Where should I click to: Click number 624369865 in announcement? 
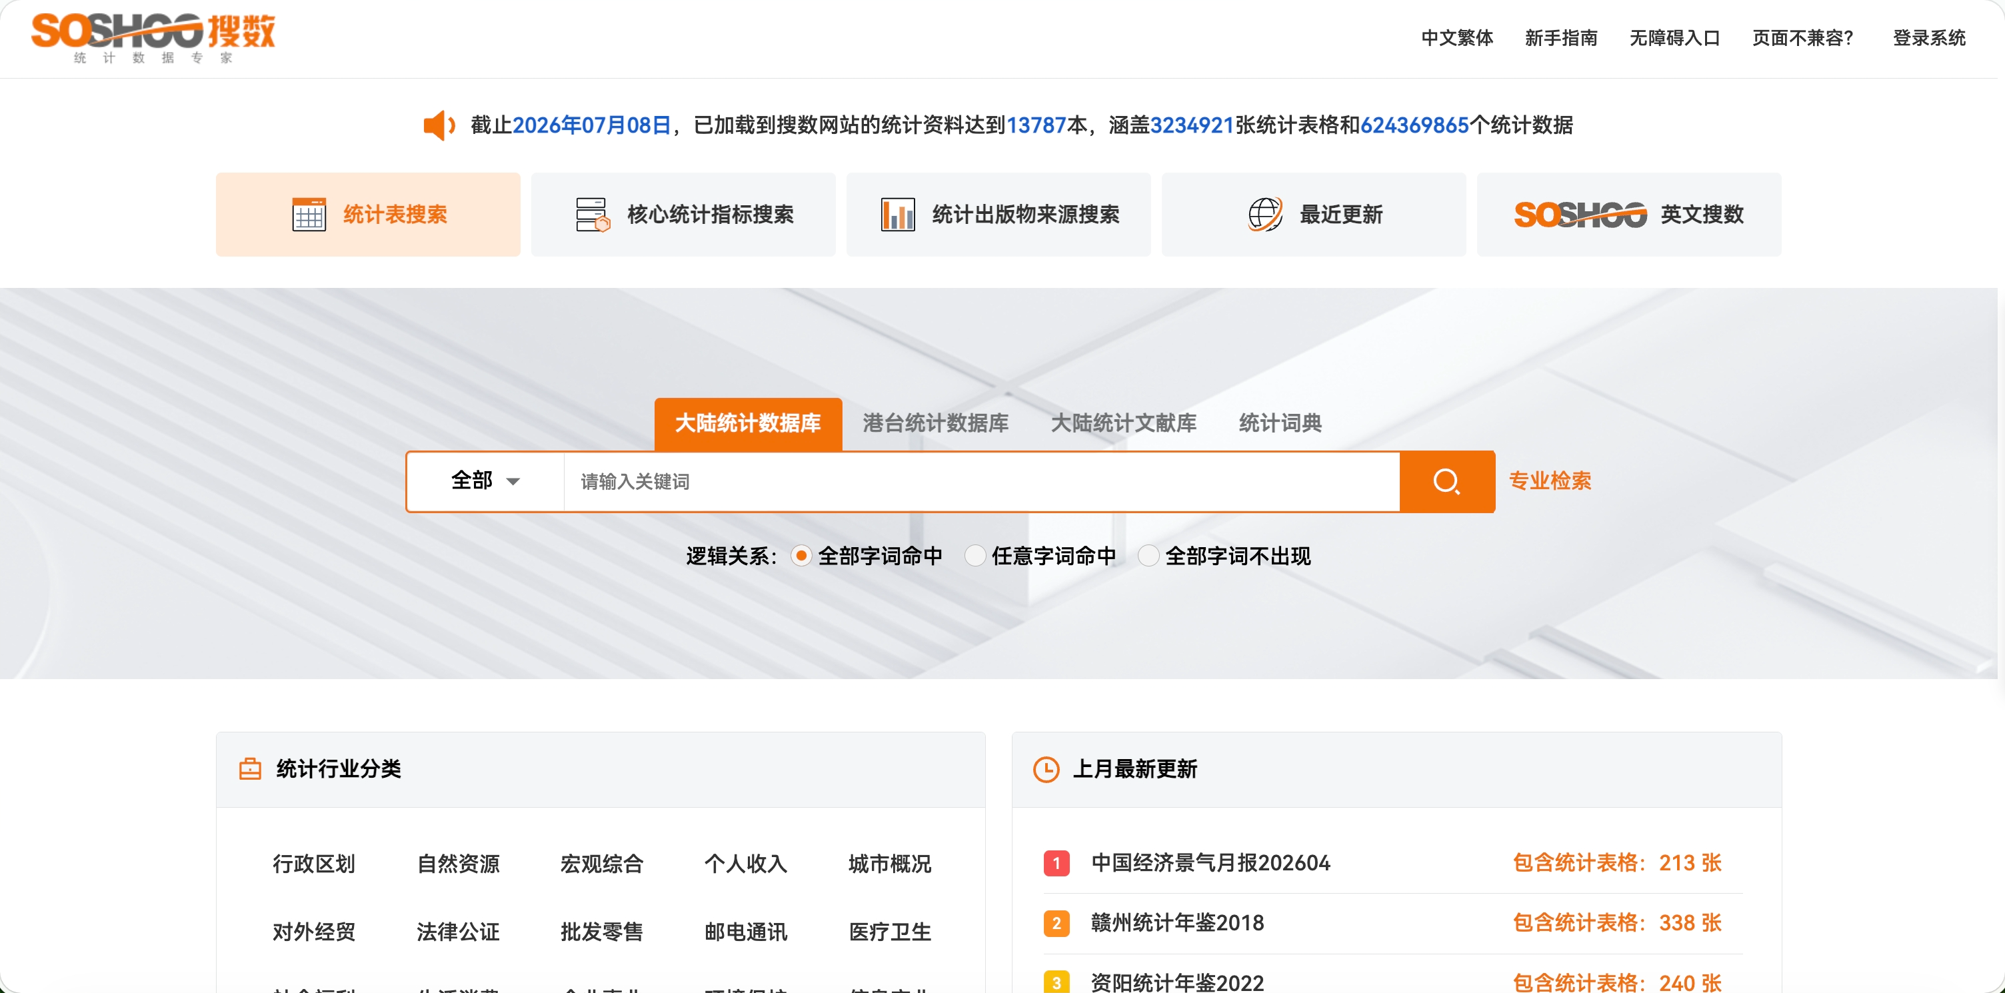[x=1414, y=125]
